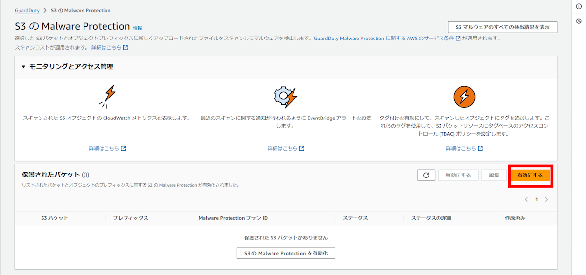The image size is (586, 275).
Task: Click S3 の Malware Protection を有効化 button
Action: [286, 253]
